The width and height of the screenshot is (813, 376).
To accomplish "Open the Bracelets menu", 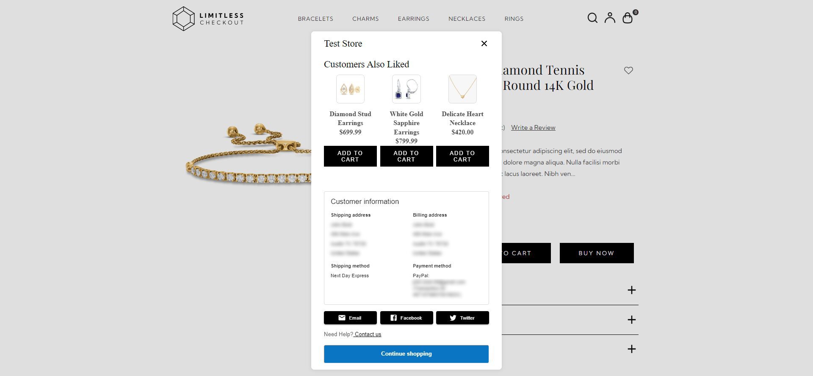I will [x=315, y=19].
